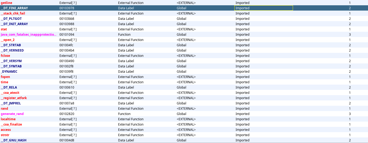Click address 001039f8 of _DYNAMIC

pos(67,72)
